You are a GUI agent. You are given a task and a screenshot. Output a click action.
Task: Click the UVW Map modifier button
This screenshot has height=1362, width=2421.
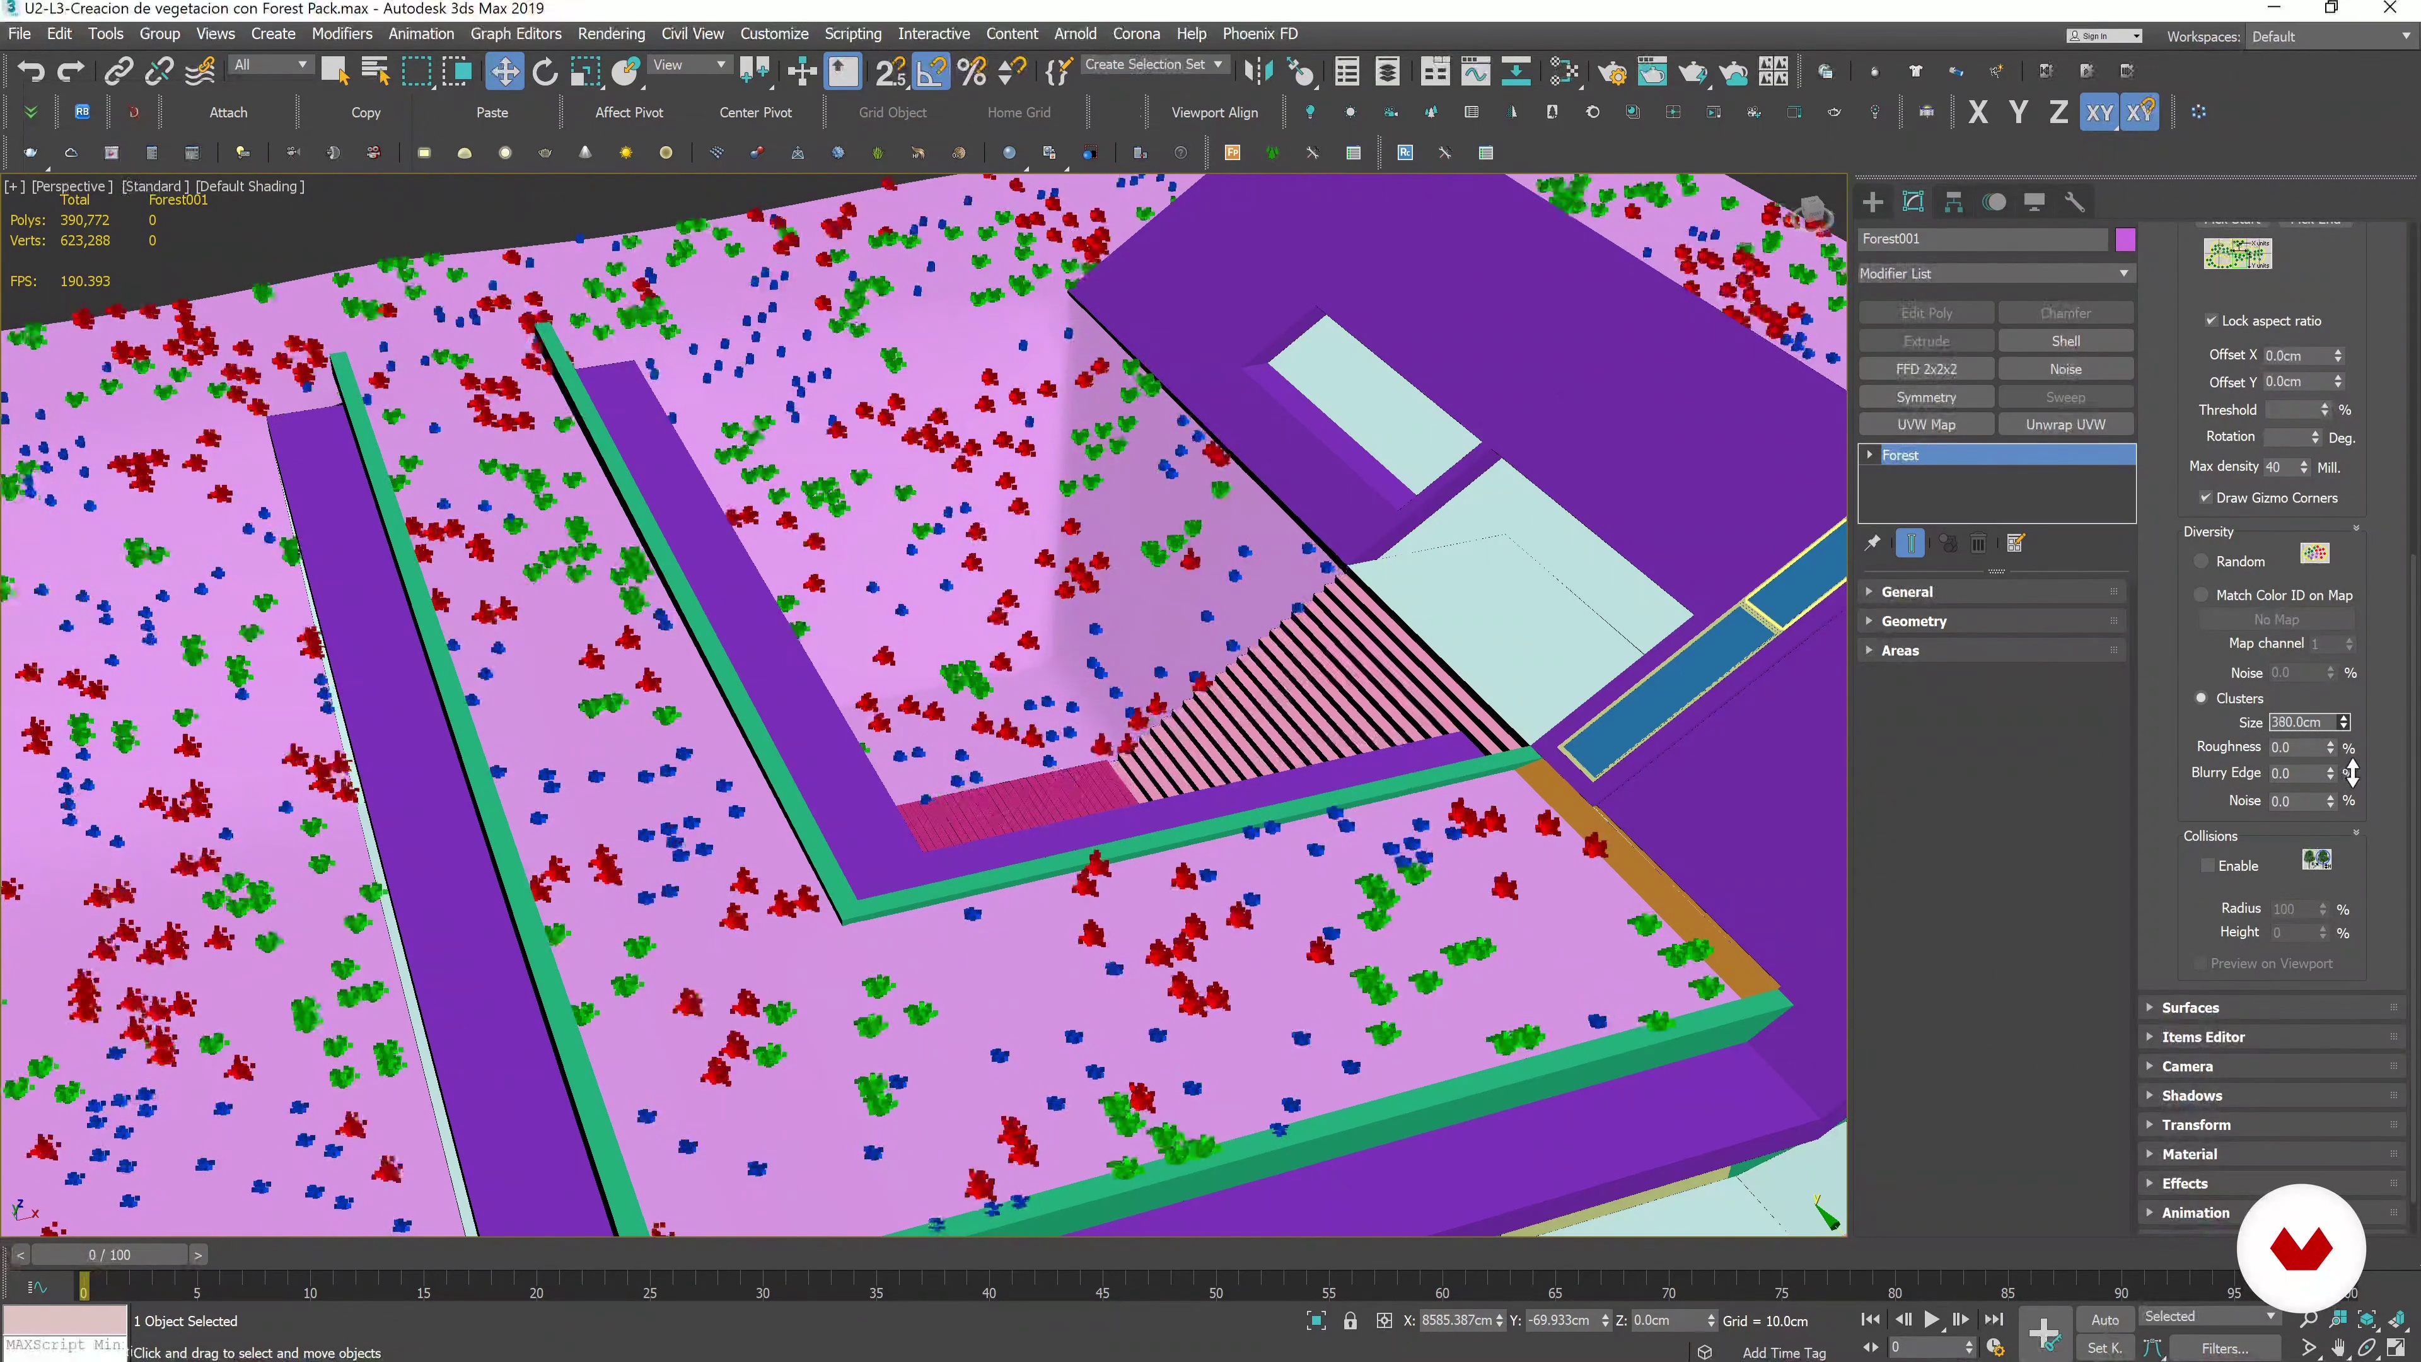tap(1925, 425)
